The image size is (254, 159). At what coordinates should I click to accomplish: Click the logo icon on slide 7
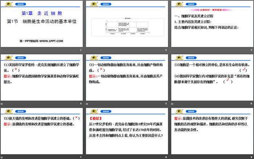pyautogui.click(x=9, y=111)
